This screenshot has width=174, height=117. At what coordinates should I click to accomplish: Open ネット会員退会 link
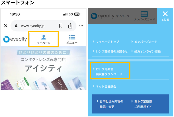click(104, 87)
